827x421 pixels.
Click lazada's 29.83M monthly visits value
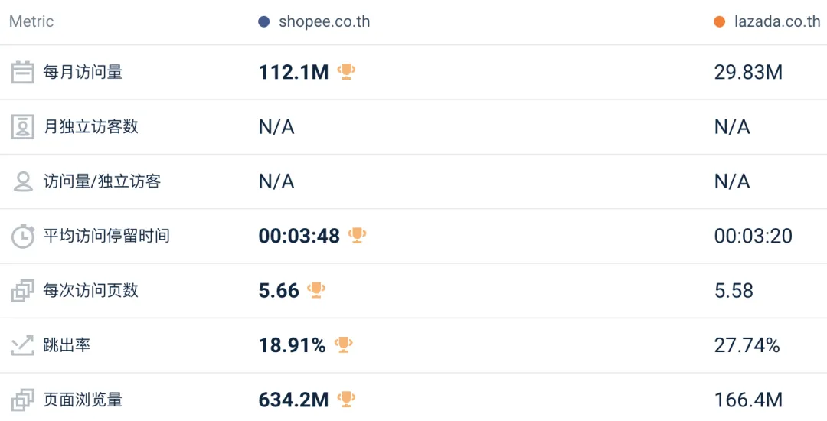tap(748, 72)
